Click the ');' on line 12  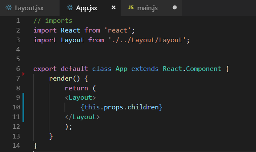[68, 127]
